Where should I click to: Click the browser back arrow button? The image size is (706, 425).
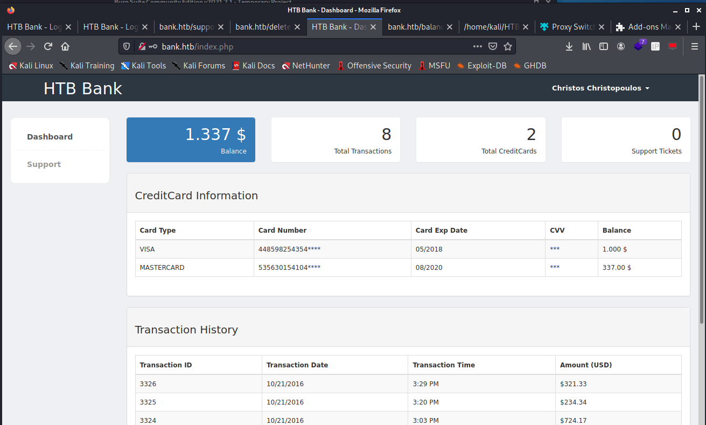pos(13,47)
